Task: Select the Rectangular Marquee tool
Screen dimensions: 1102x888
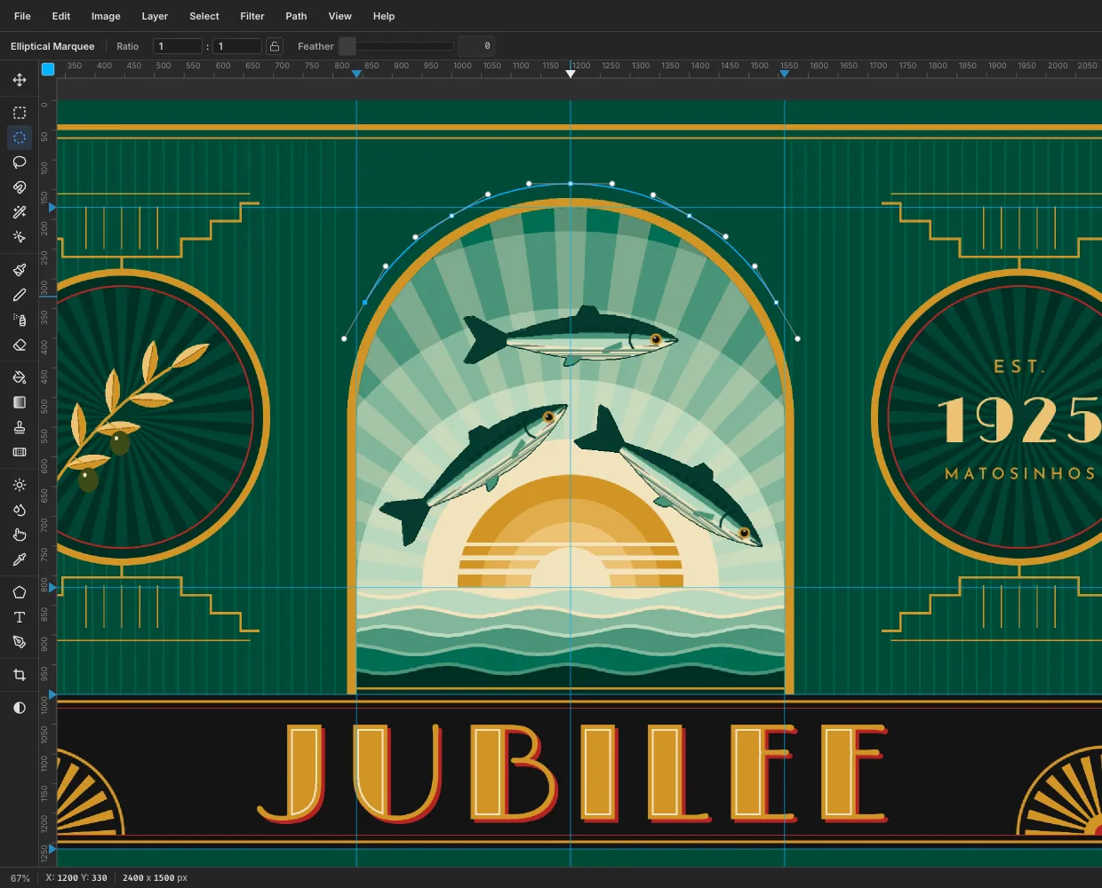Action: [20, 113]
